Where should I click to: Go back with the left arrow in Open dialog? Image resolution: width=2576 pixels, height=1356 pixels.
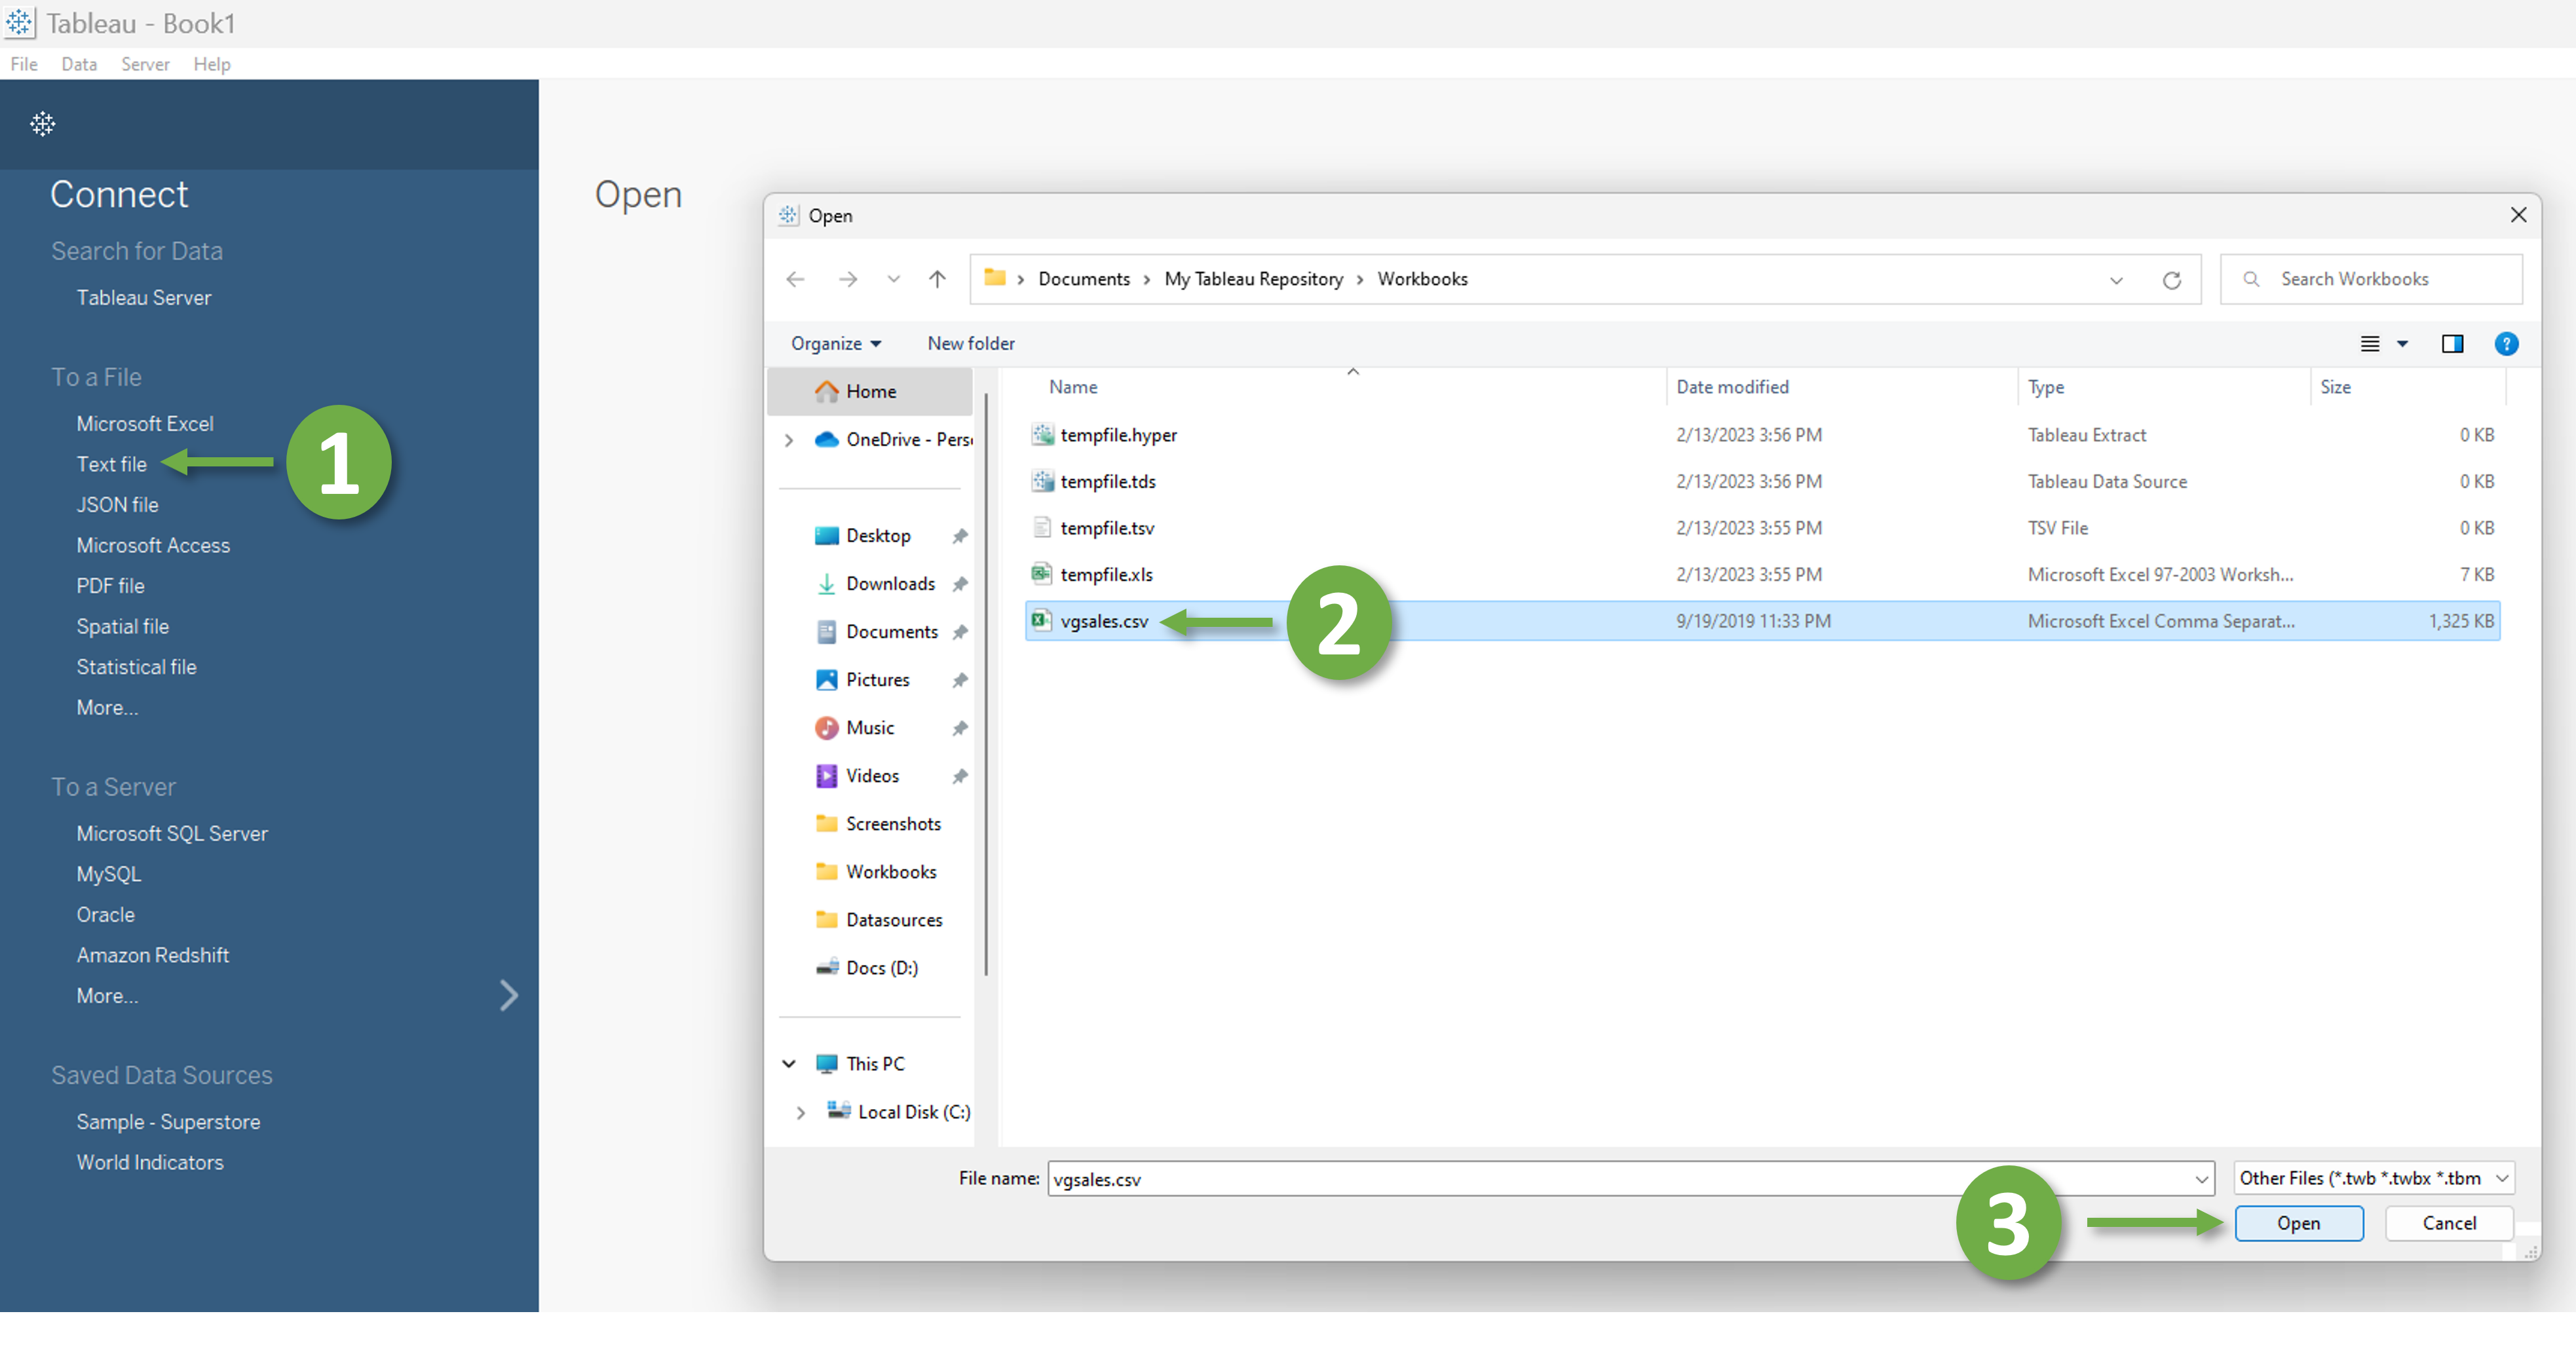795,279
